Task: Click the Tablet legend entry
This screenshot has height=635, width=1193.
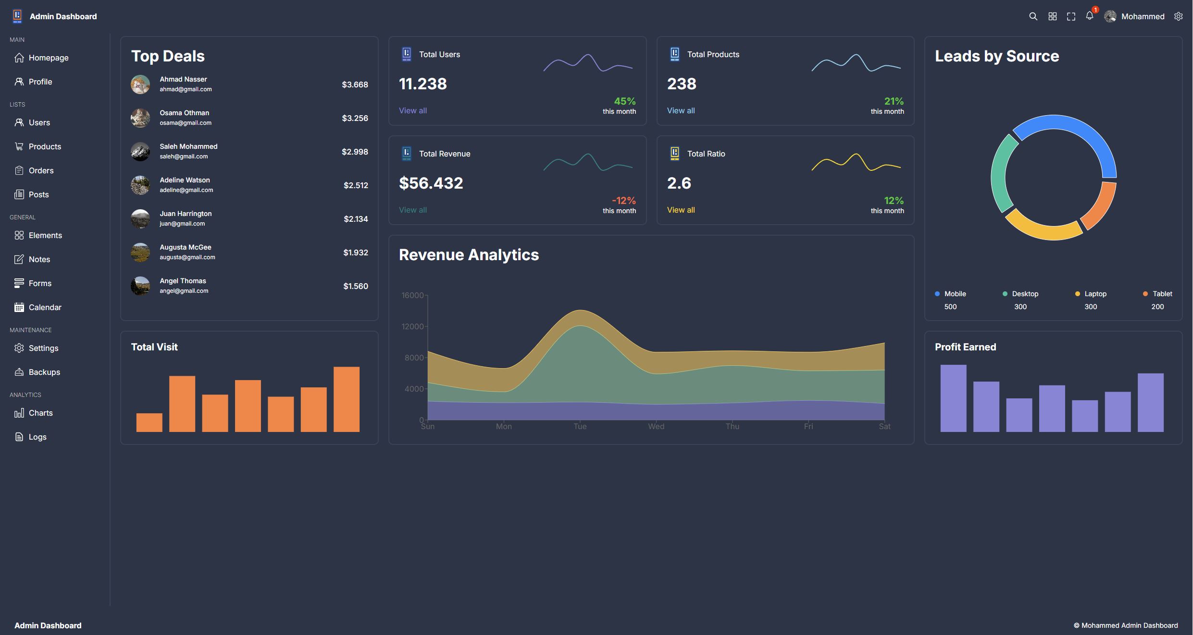Action: pyautogui.click(x=1162, y=294)
